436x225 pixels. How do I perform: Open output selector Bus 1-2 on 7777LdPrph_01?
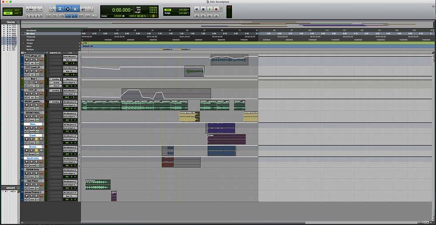[70, 60]
